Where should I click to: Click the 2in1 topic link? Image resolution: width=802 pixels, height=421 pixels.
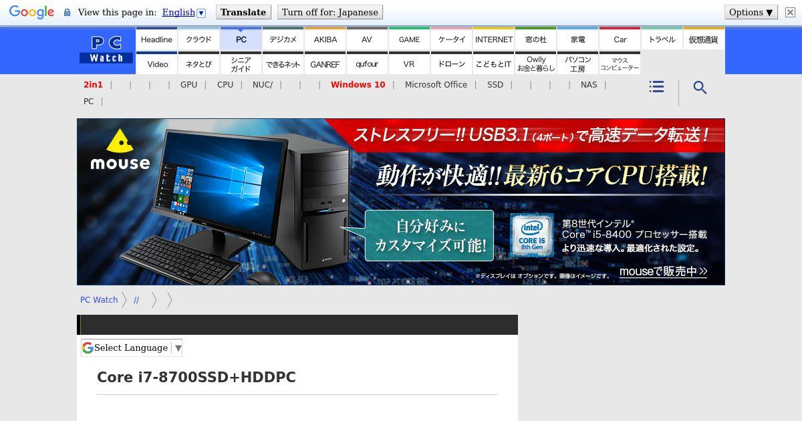93,85
